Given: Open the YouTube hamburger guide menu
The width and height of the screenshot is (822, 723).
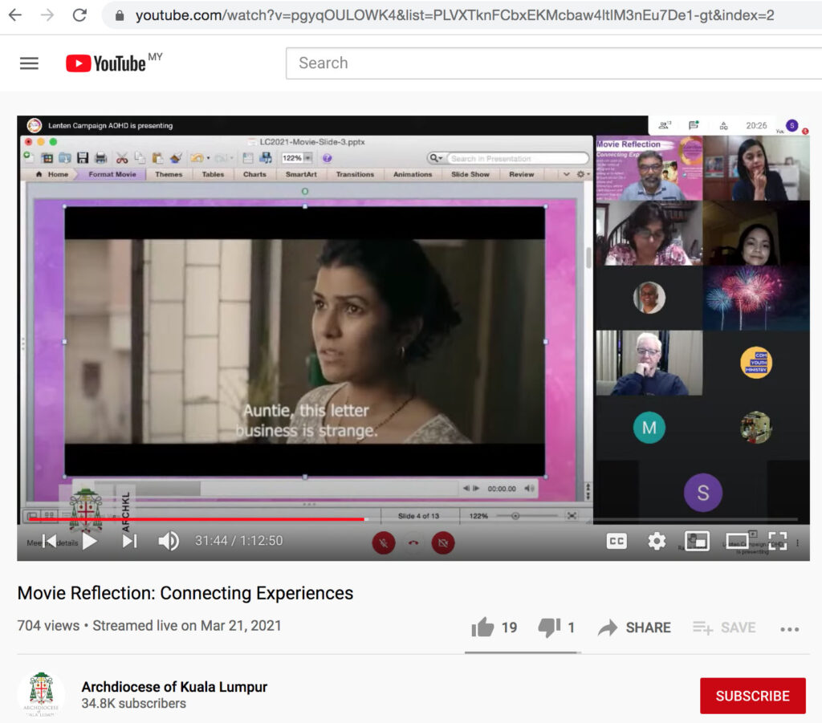Looking at the screenshot, I should click(29, 63).
